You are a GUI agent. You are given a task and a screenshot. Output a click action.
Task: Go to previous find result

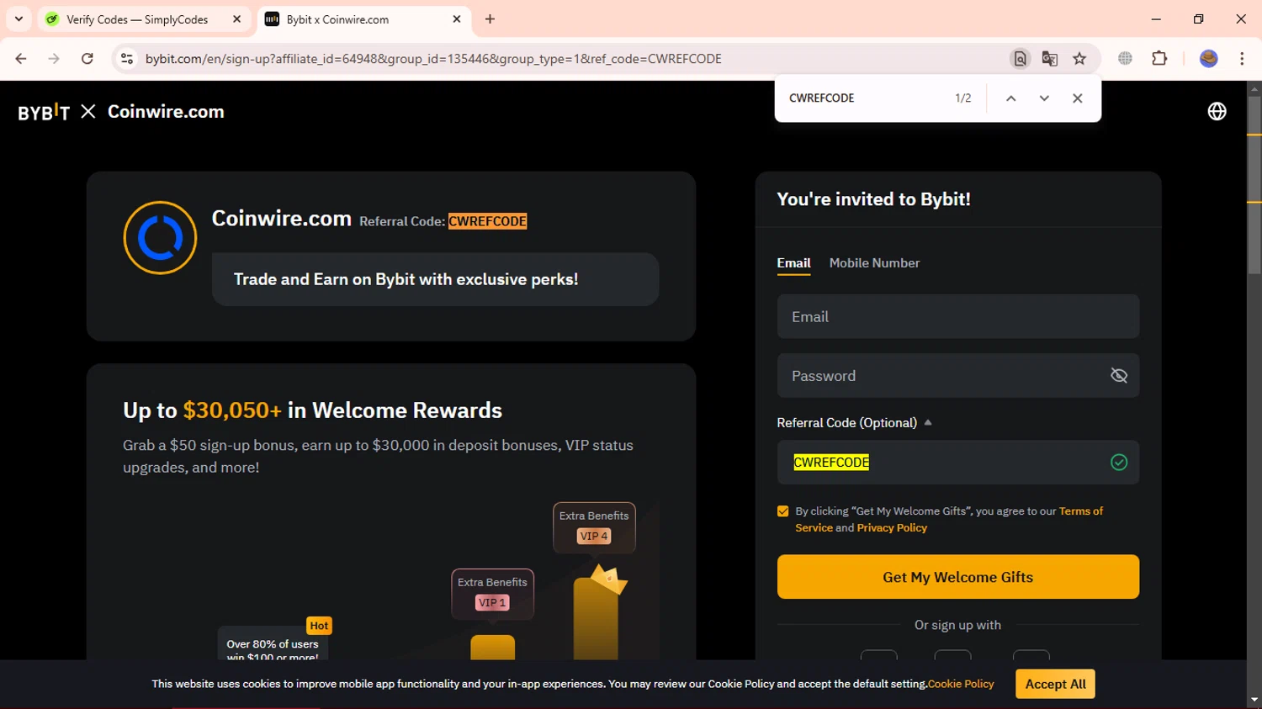(1011, 98)
